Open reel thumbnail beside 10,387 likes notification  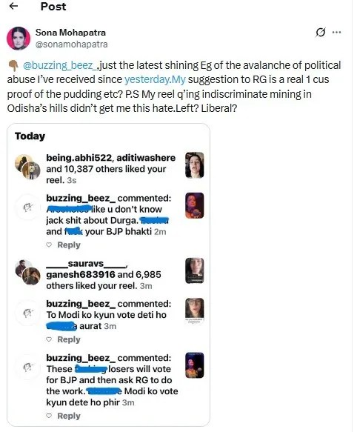(x=195, y=165)
